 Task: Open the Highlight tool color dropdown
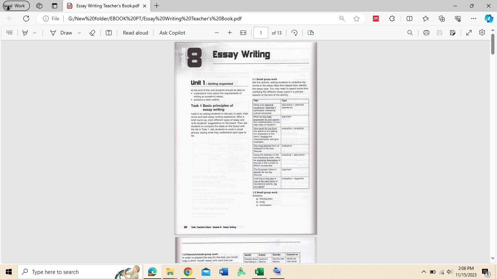tap(34, 32)
